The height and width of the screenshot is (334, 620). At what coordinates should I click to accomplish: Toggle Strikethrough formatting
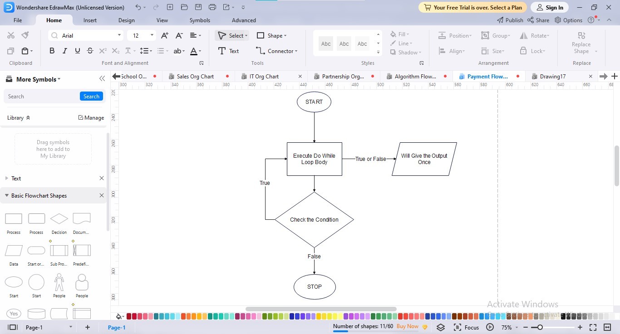tap(90, 51)
